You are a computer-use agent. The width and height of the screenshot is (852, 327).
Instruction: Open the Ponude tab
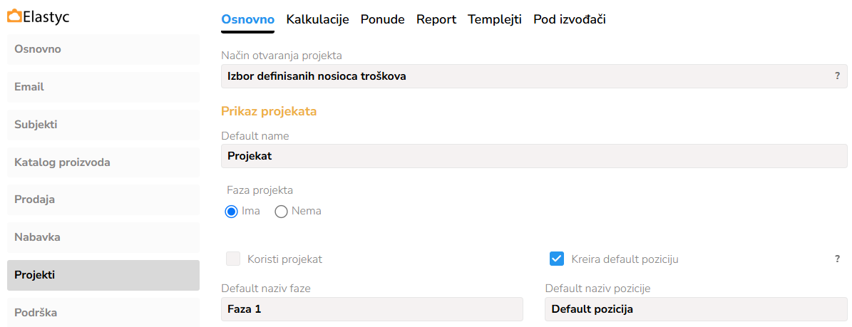[382, 20]
